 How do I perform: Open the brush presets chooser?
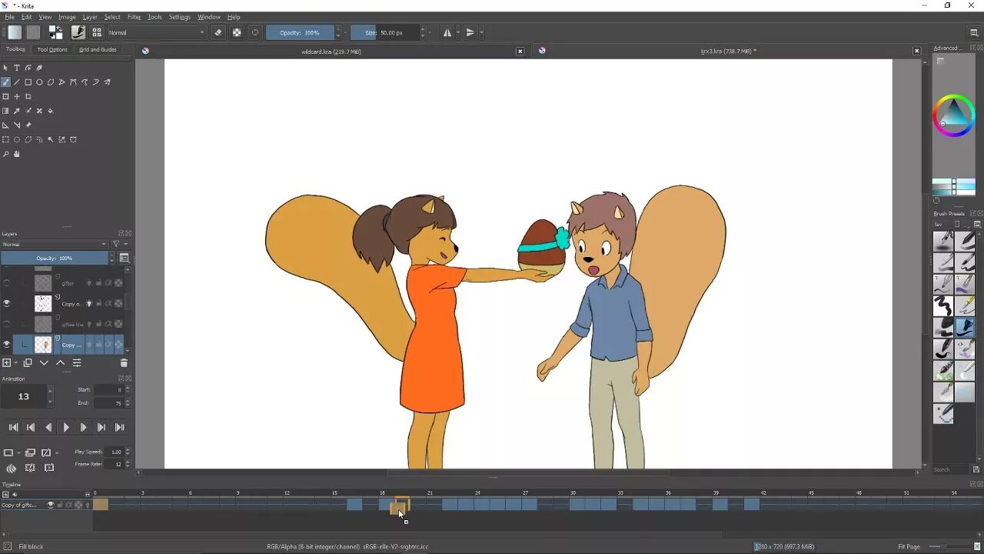point(97,32)
